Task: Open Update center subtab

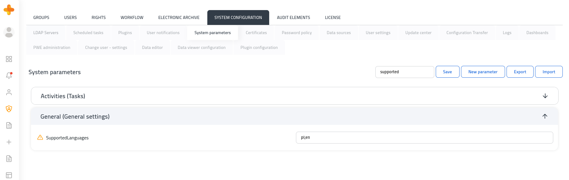Action: (x=418, y=33)
